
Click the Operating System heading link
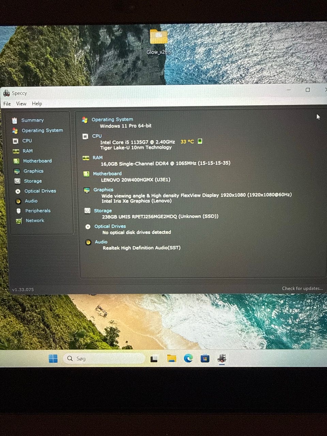click(112, 120)
